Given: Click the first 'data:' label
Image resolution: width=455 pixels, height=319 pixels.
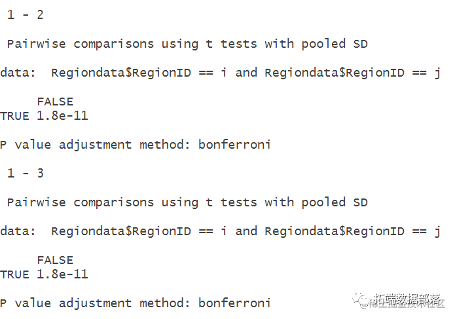Looking at the screenshot, I should 18,73.
